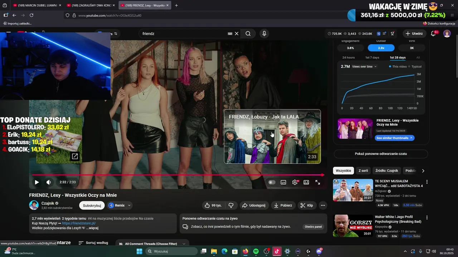The width and height of the screenshot is (458, 257).
Task: Switch to ZAGRALIŚMY DWA KONC browser tab
Action: pyautogui.click(x=90, y=5)
